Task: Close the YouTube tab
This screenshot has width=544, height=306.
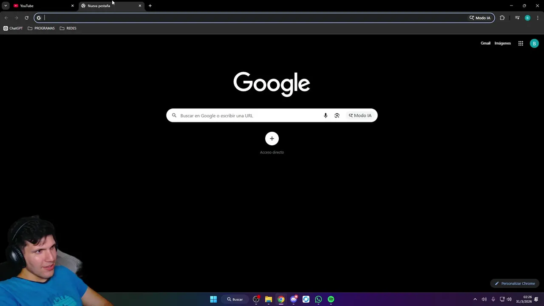Action: [72, 6]
